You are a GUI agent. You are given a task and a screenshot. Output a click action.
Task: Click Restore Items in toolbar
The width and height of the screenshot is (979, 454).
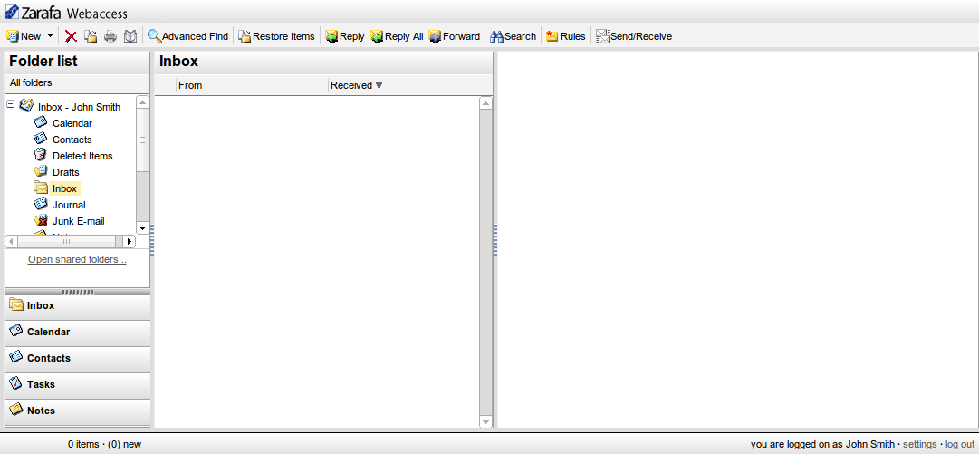[276, 36]
